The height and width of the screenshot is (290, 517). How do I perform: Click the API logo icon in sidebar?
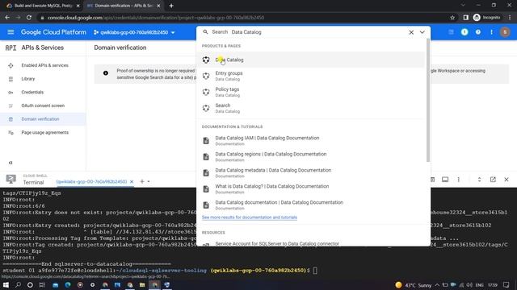(11, 48)
